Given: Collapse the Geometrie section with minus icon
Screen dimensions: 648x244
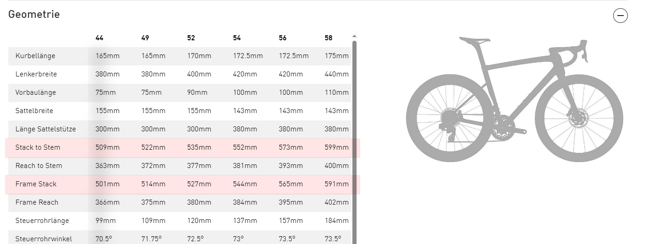Looking at the screenshot, I should tap(620, 16).
